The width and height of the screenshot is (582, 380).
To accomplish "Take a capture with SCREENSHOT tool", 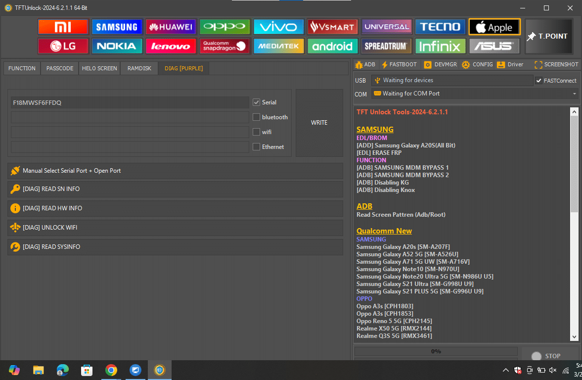I will [556, 65].
